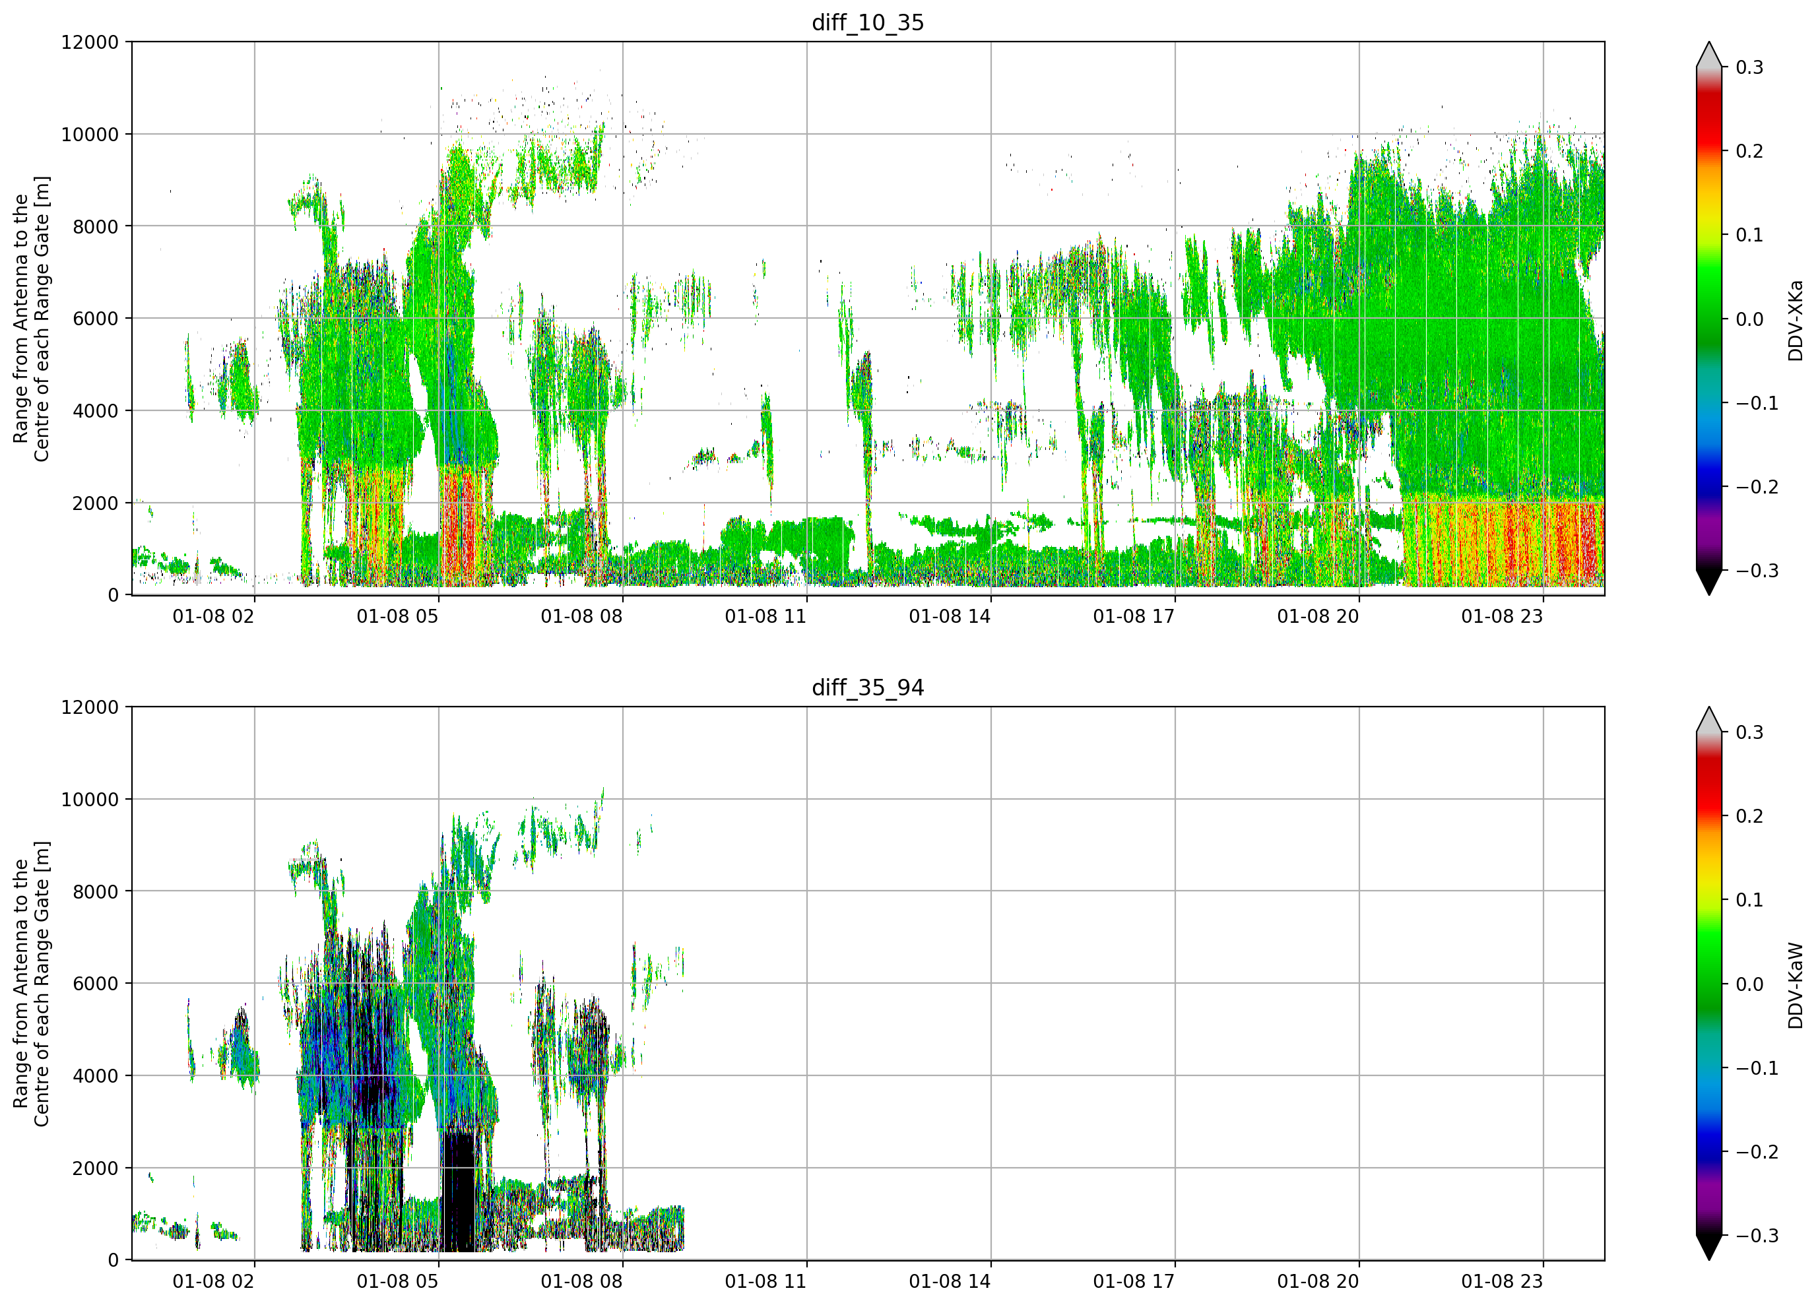Click the 01-08 20 x-tick under diff_35_94
The image size is (1818, 1305).
[x=1318, y=1282]
